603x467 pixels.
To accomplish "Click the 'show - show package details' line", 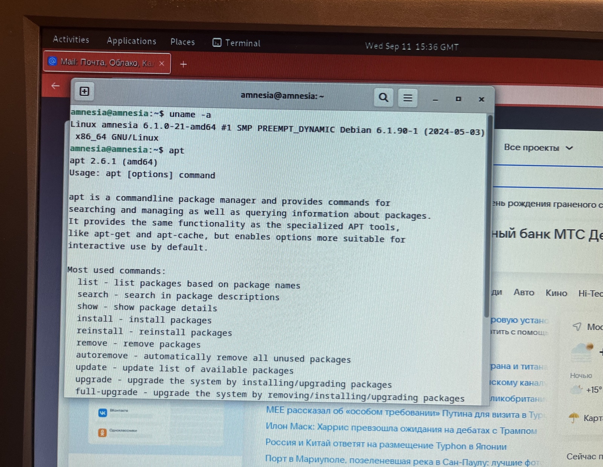I will pos(147,307).
